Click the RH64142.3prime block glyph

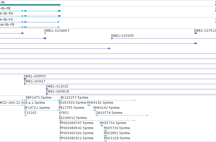tap(89, 105)
